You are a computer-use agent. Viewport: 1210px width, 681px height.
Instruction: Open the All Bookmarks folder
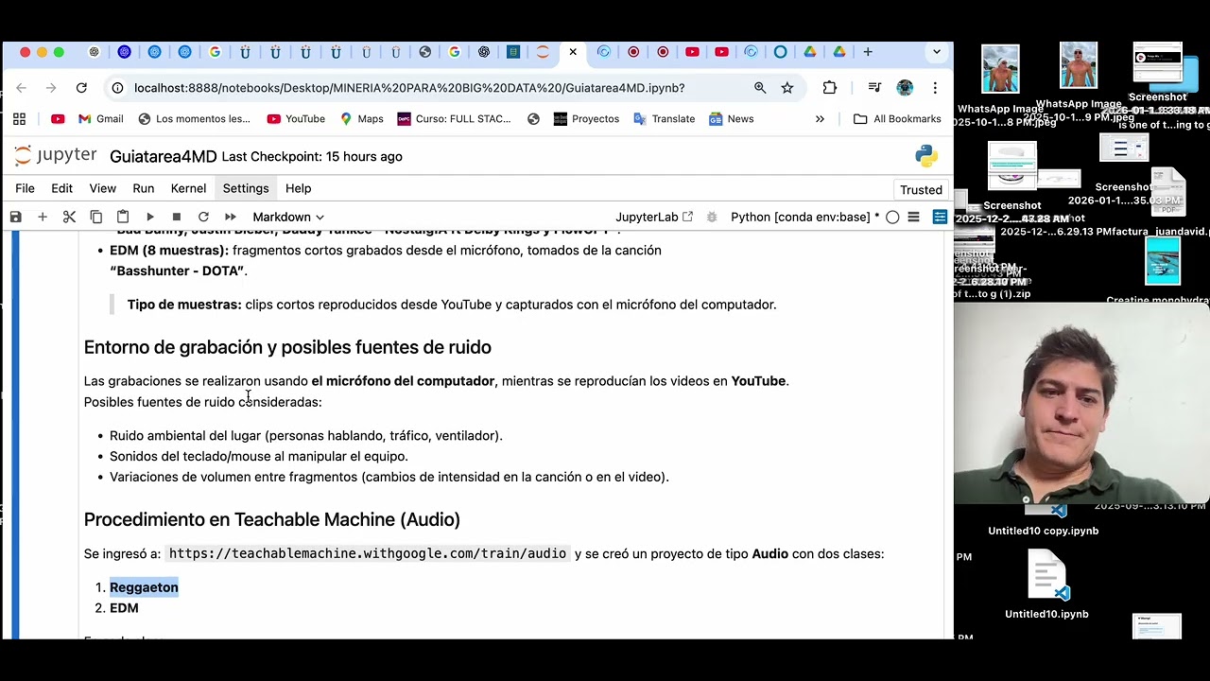pyautogui.click(x=897, y=119)
